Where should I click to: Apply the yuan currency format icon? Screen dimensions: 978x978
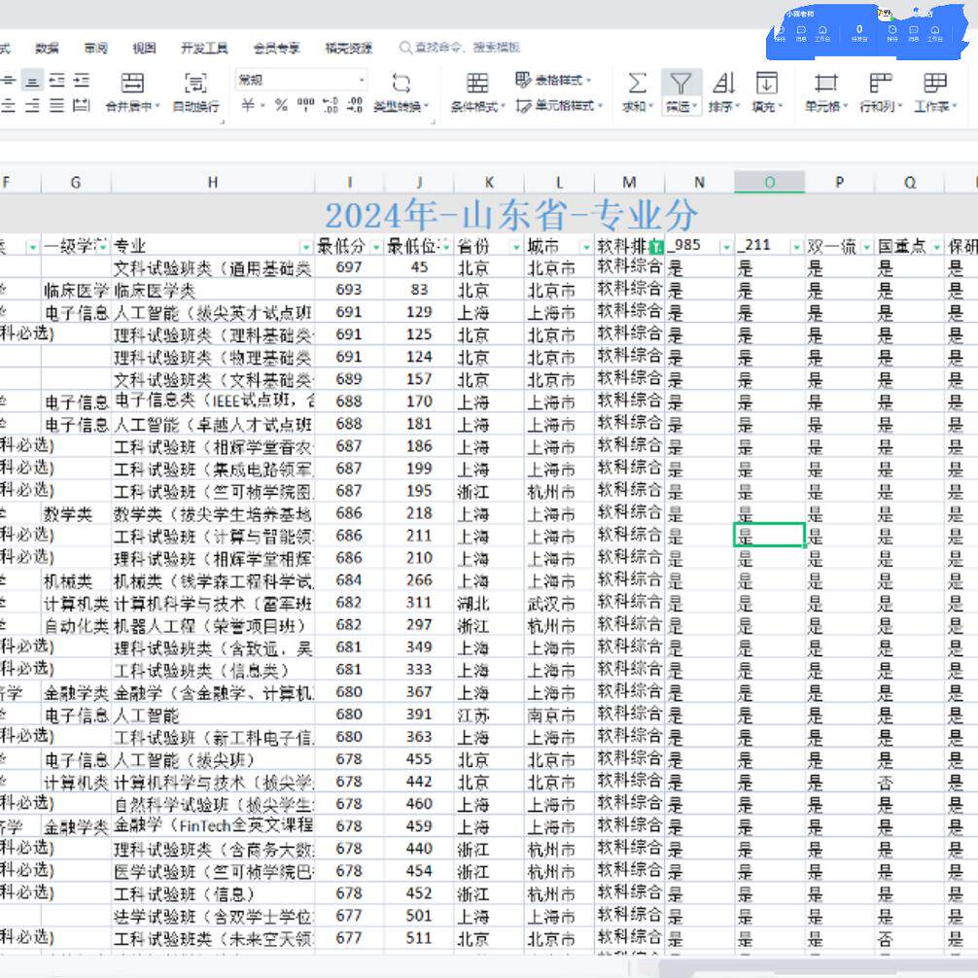tap(248, 105)
